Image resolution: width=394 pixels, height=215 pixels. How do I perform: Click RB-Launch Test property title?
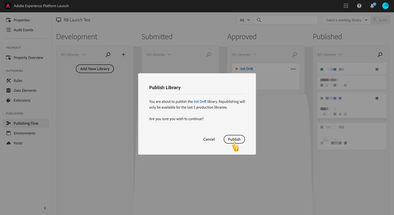coord(77,20)
